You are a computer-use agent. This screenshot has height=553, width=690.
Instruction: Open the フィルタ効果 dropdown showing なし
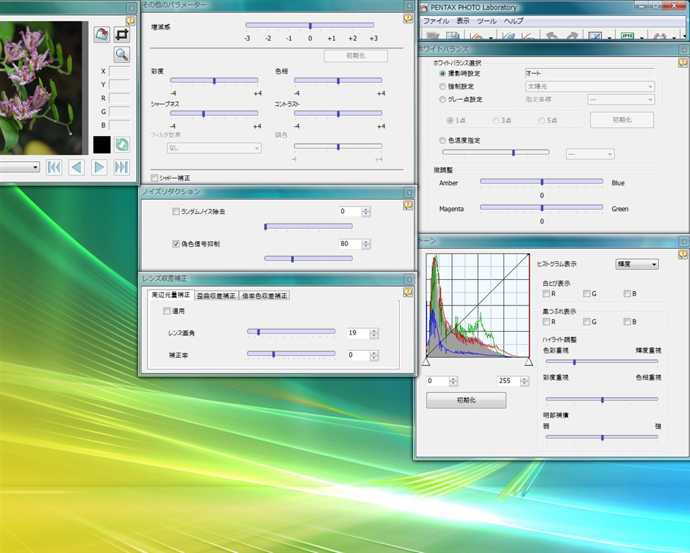(x=214, y=148)
